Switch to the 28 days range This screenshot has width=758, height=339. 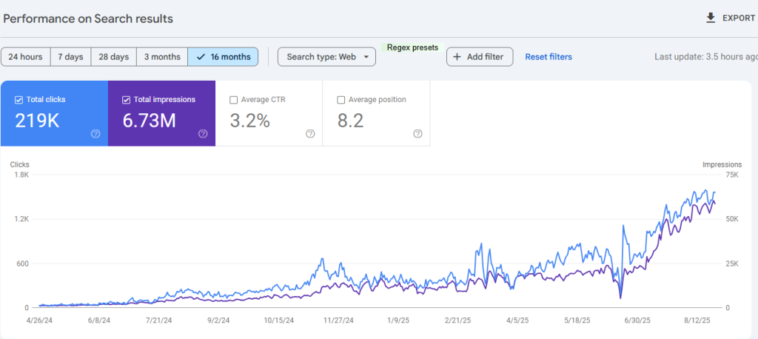pos(114,57)
